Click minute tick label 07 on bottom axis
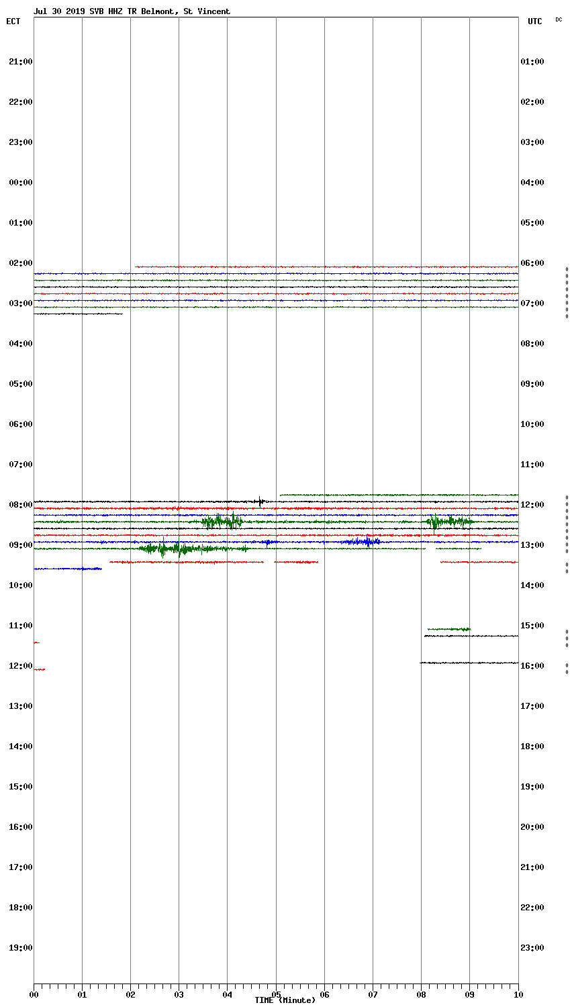The height and width of the screenshot is (1007, 572). click(x=373, y=994)
